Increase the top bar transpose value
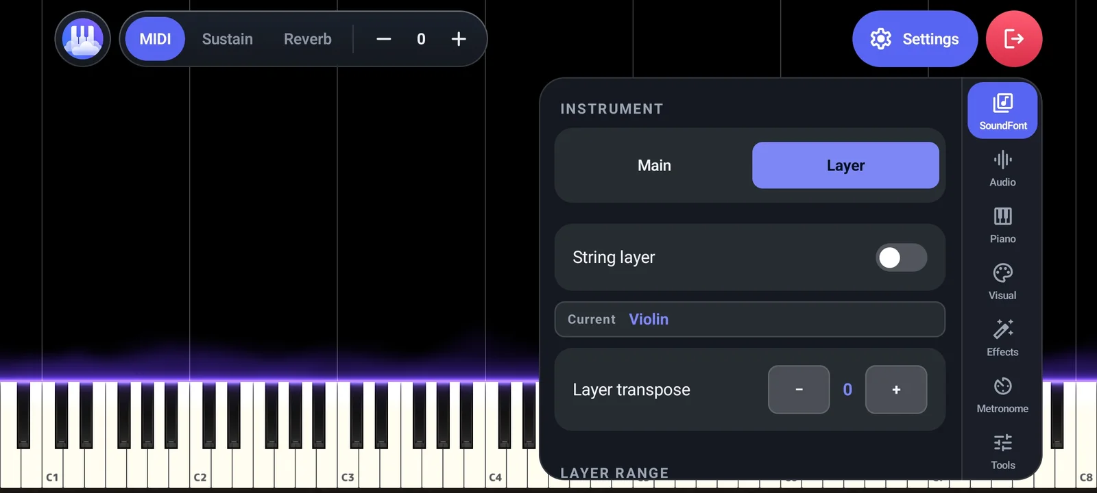Viewport: 1097px width, 493px height. coord(459,39)
